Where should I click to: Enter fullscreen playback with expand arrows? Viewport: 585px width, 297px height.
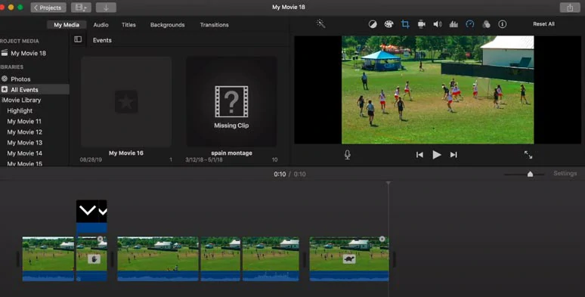528,154
